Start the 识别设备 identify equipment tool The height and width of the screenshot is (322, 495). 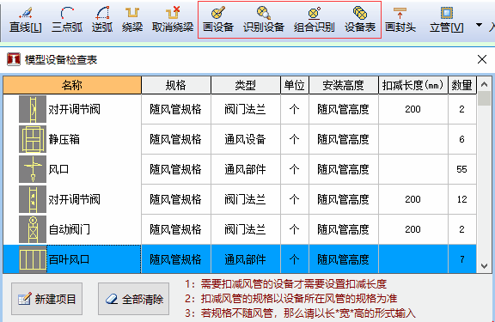(x=264, y=21)
